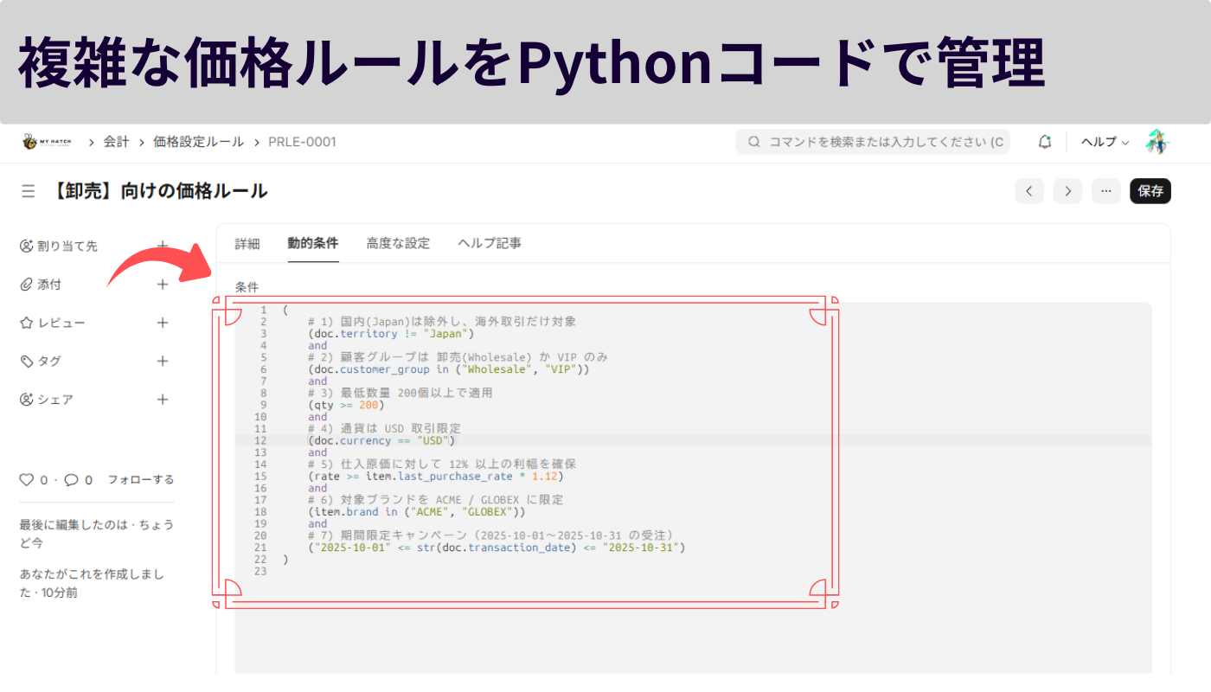Open the MY HATCH logo in the breadcrumb bar
Viewport: 1211px width, 692px height.
(45, 141)
